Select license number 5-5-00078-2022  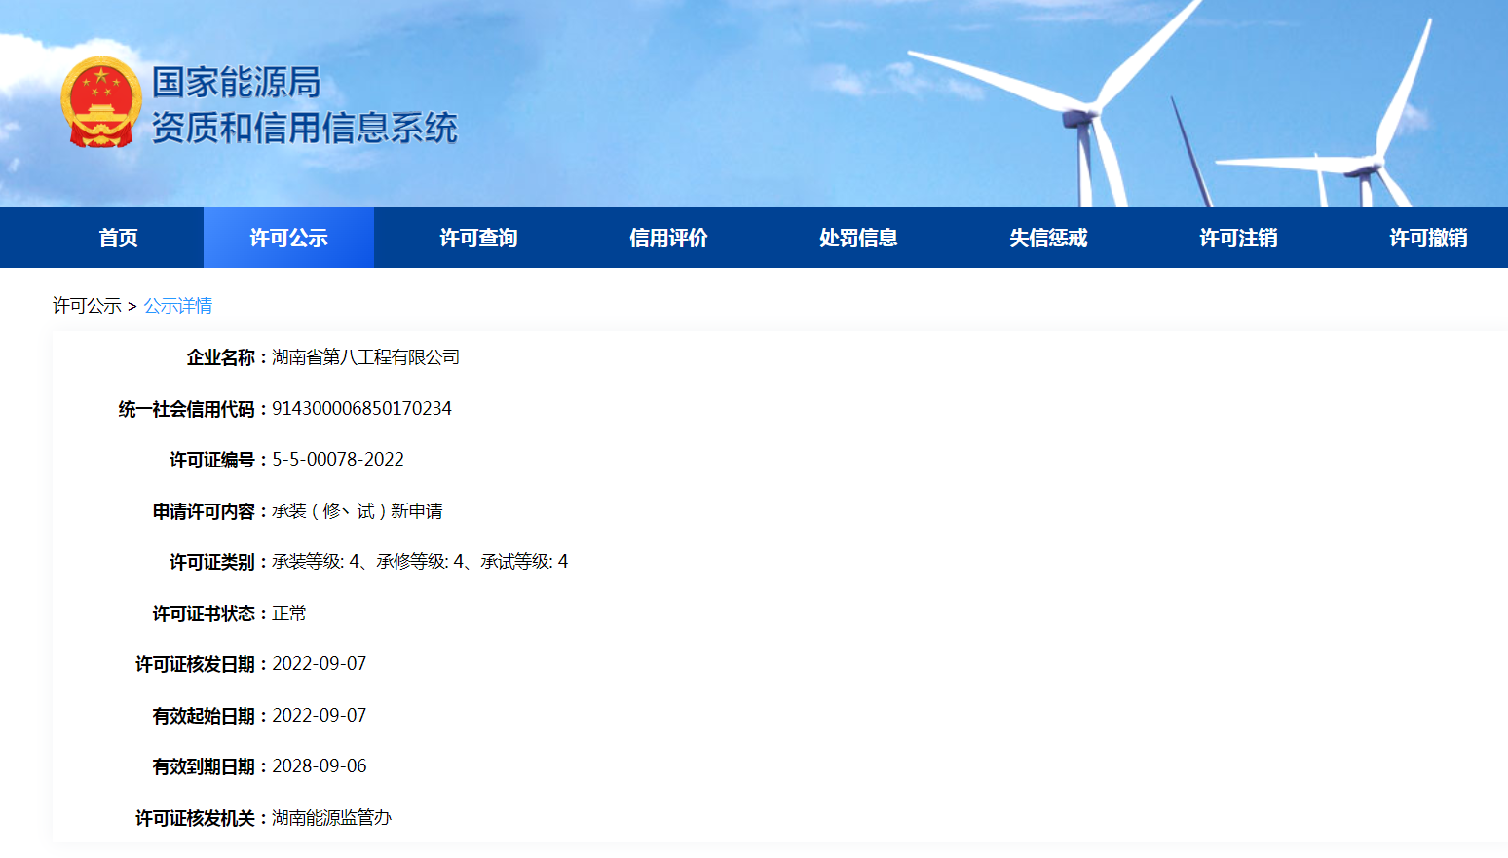pos(338,460)
